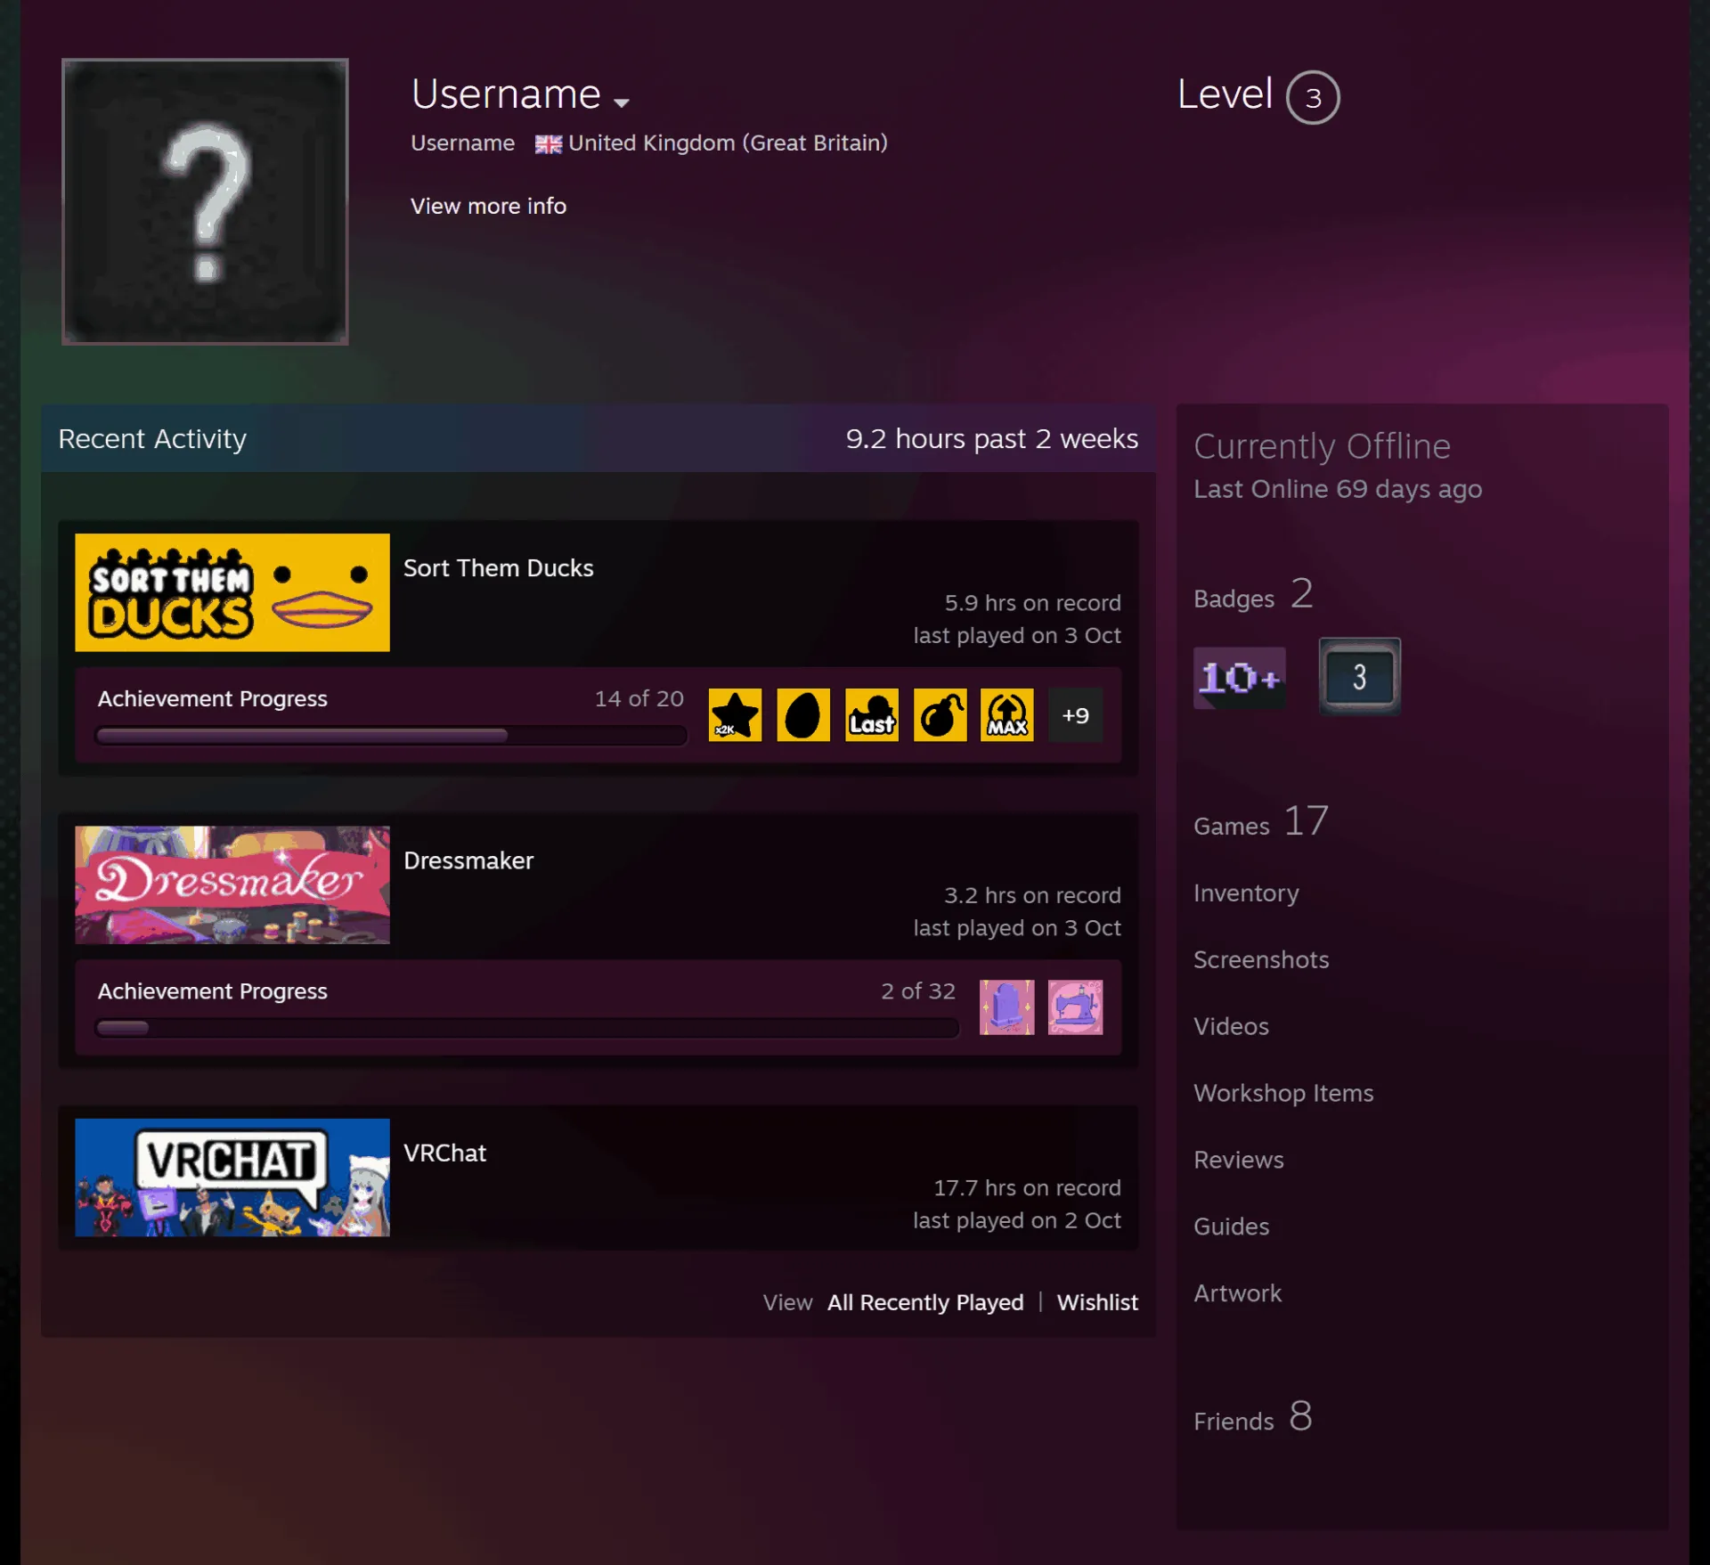This screenshot has height=1565, width=1710.
Task: Open the Dressmaker game banner
Action: point(232,884)
